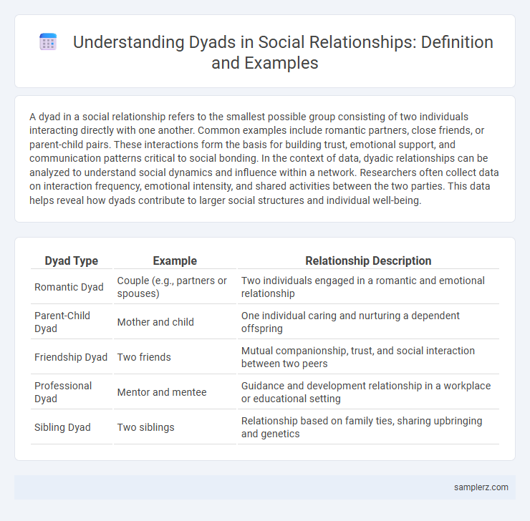Click the 'Parent-Child Dyad' table cell
Screen dimensions: 530x521
(x=72, y=322)
